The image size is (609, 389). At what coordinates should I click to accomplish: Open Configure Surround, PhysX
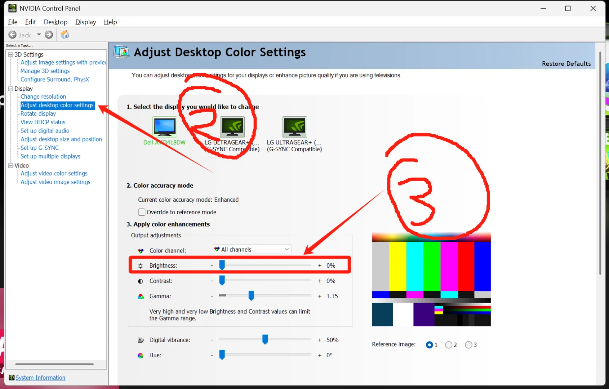point(55,79)
